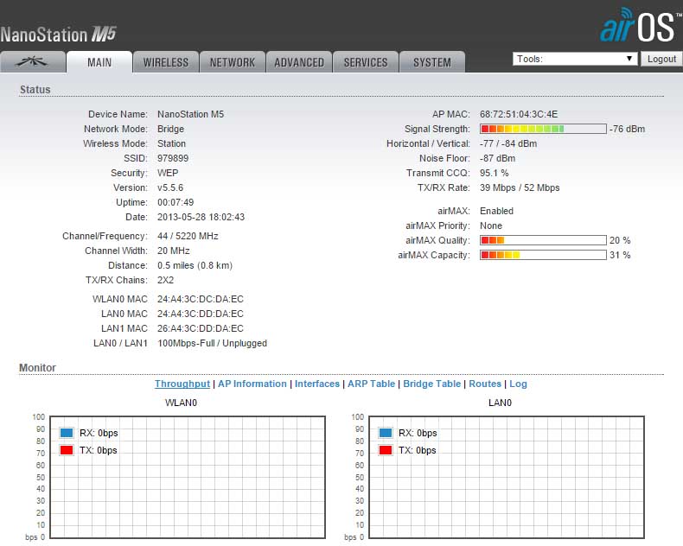
Task: Click the LAN0 graph title
Action: coord(500,403)
